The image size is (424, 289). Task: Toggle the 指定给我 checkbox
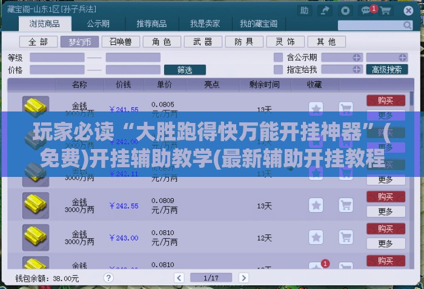coord(278,70)
